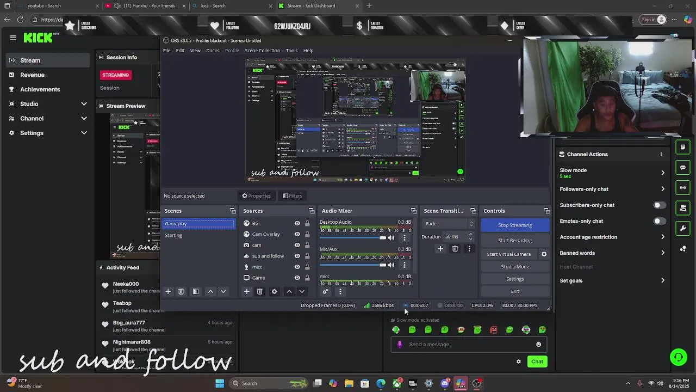This screenshot has height=392, width=696.
Task: Open virtual camera settings gear
Action: pyautogui.click(x=544, y=254)
